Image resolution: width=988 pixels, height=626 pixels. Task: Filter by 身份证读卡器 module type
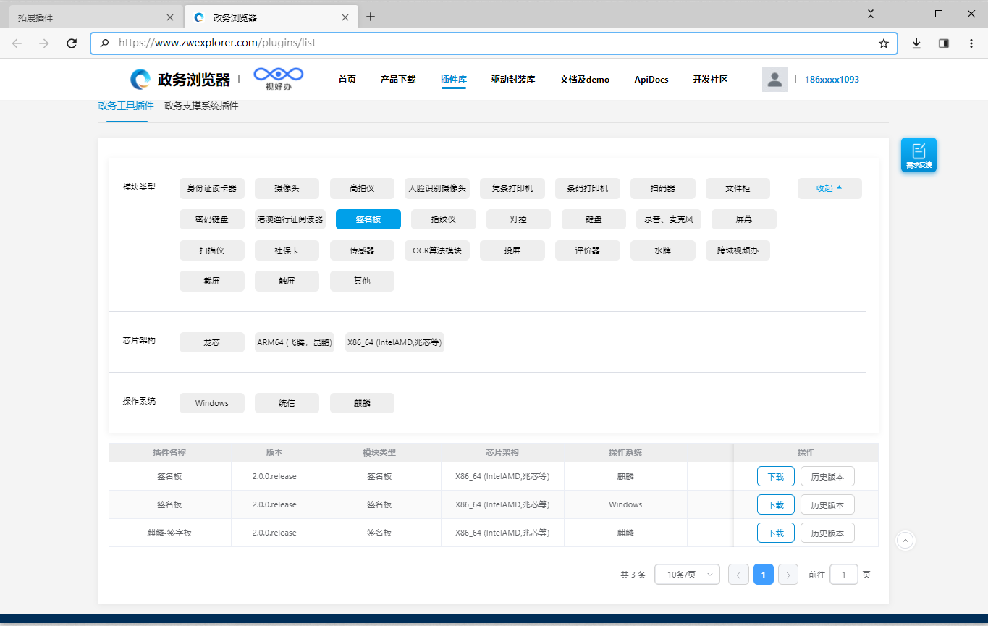(212, 188)
